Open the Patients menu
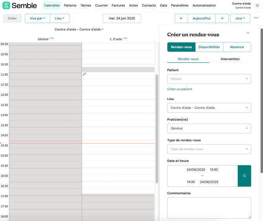Screen dimensions: 263x221 [x=70, y=6]
